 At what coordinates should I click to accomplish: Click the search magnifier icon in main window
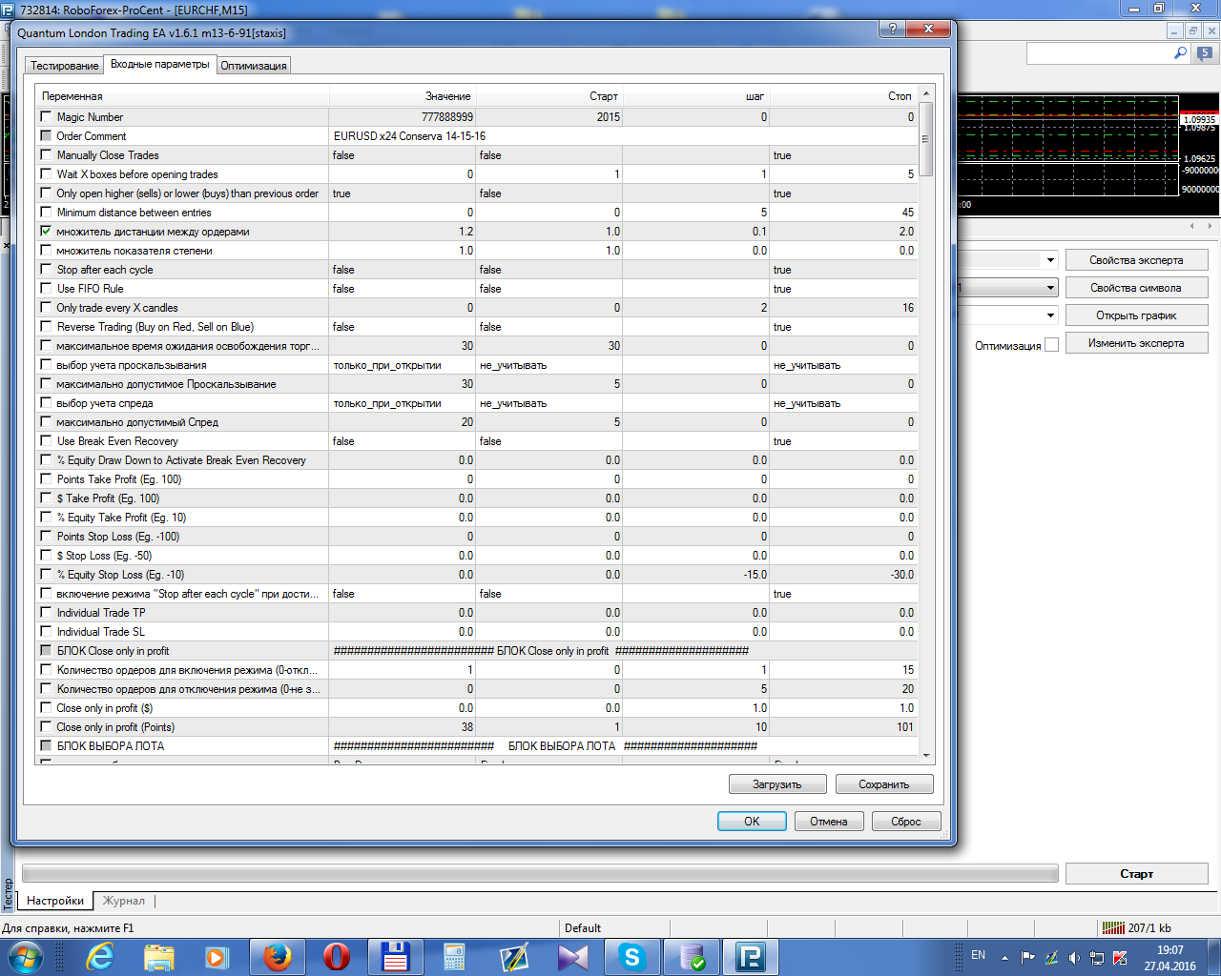[x=1180, y=53]
